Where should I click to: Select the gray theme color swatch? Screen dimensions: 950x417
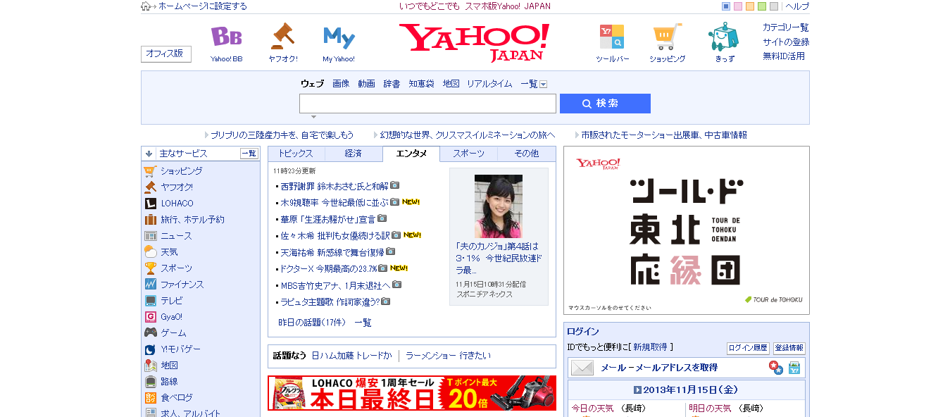774,6
